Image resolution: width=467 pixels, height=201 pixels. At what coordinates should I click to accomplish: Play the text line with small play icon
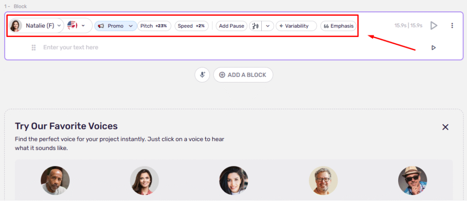(x=433, y=47)
